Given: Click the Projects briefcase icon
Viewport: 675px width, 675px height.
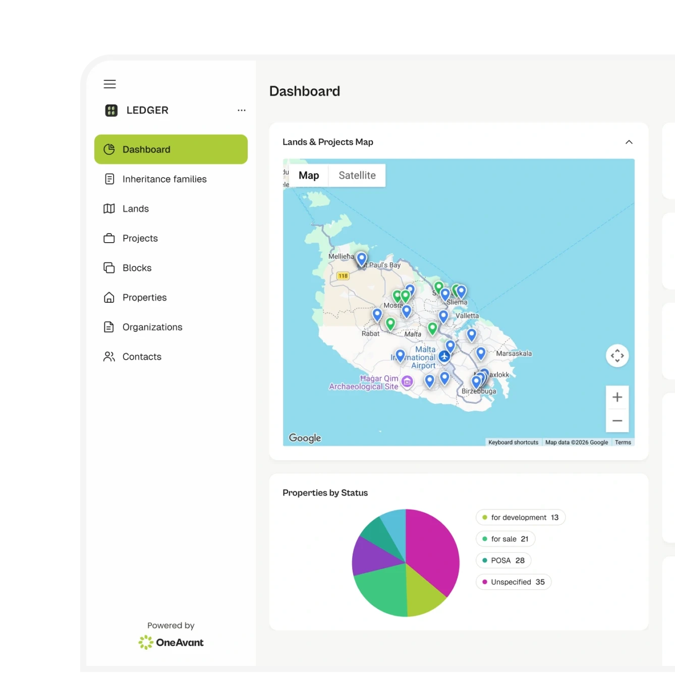Looking at the screenshot, I should click(x=109, y=238).
